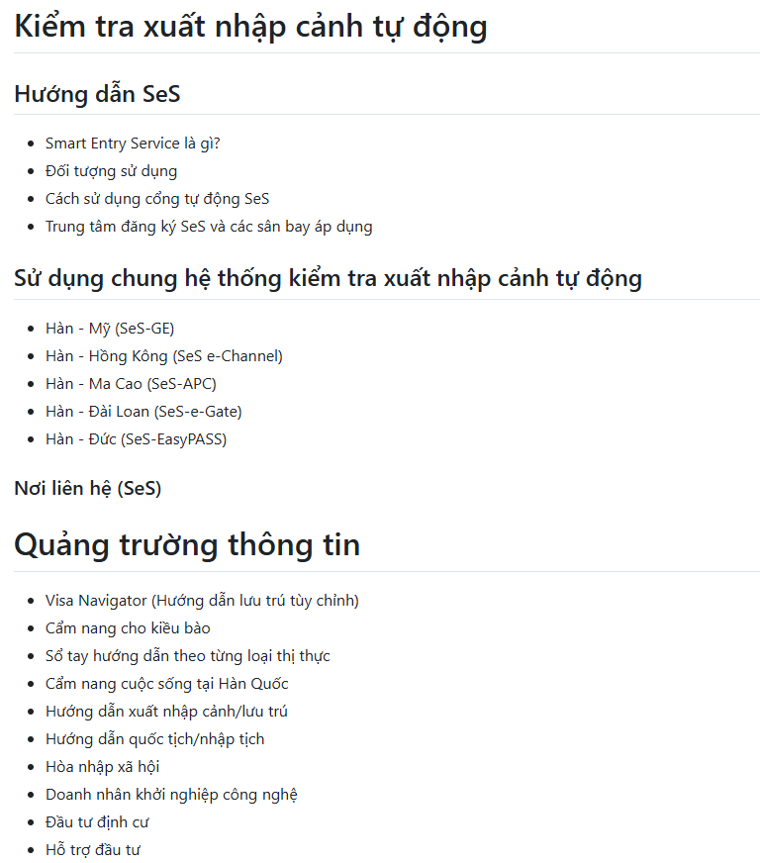Select 'Hàn - Ma Cao (SeS-APC)'
The image size is (760, 863).
131,384
